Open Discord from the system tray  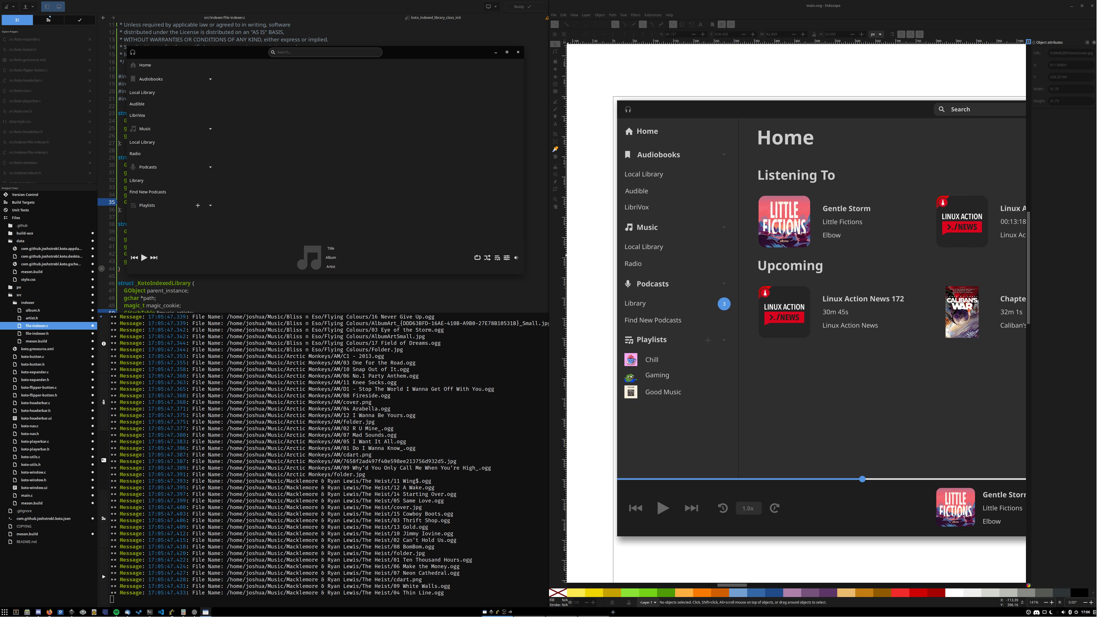(1036, 612)
